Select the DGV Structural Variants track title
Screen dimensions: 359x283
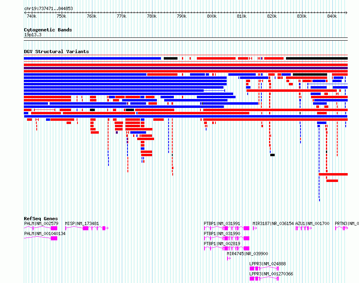(56, 52)
